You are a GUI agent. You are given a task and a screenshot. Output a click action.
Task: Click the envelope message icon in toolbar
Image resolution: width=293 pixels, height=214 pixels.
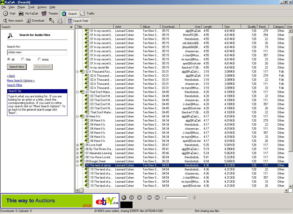[x=60, y=21]
